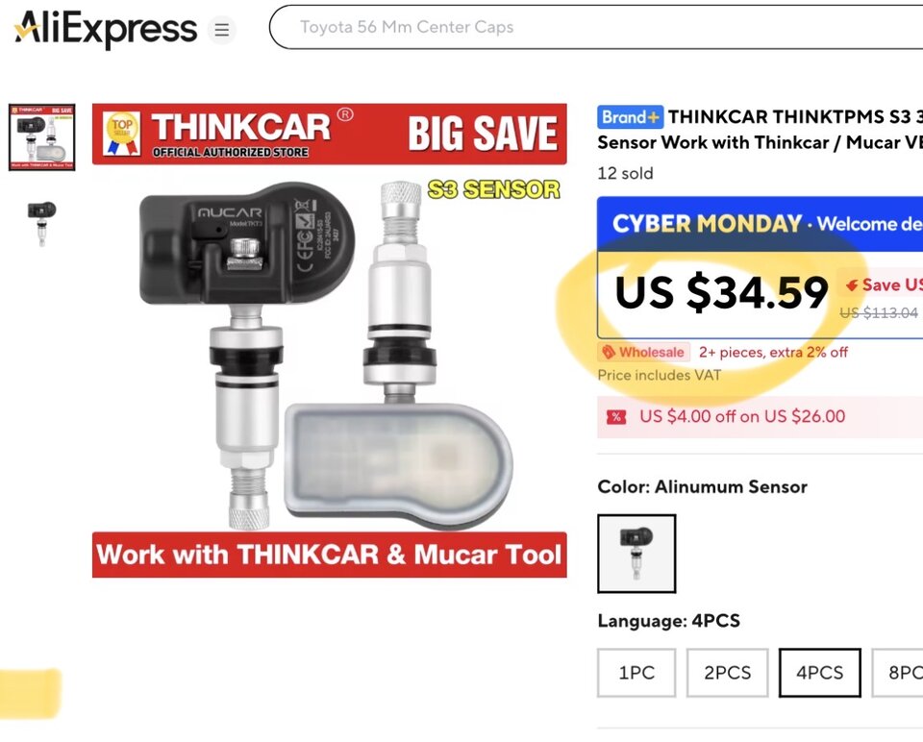Click the red Save lightning icon

tap(851, 285)
